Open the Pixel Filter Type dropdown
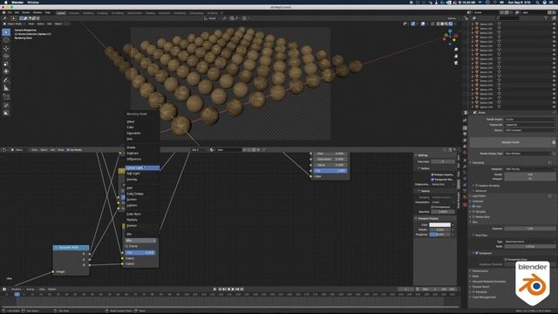558x314 pixels. tap(529, 242)
